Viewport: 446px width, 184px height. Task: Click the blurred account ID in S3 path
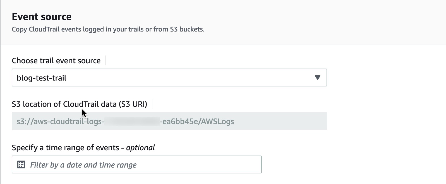132,121
